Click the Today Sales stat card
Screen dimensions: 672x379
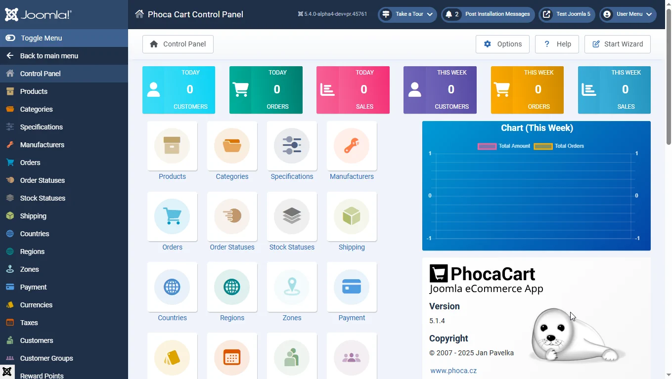tap(353, 90)
